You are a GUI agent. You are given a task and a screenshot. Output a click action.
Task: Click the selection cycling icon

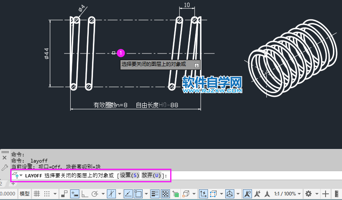click(x=176, y=194)
